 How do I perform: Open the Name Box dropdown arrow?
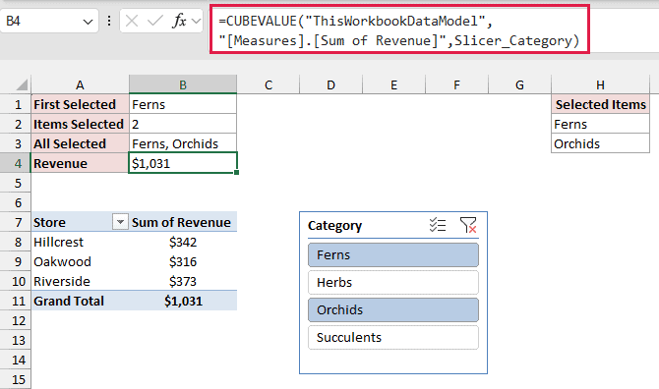click(x=88, y=22)
